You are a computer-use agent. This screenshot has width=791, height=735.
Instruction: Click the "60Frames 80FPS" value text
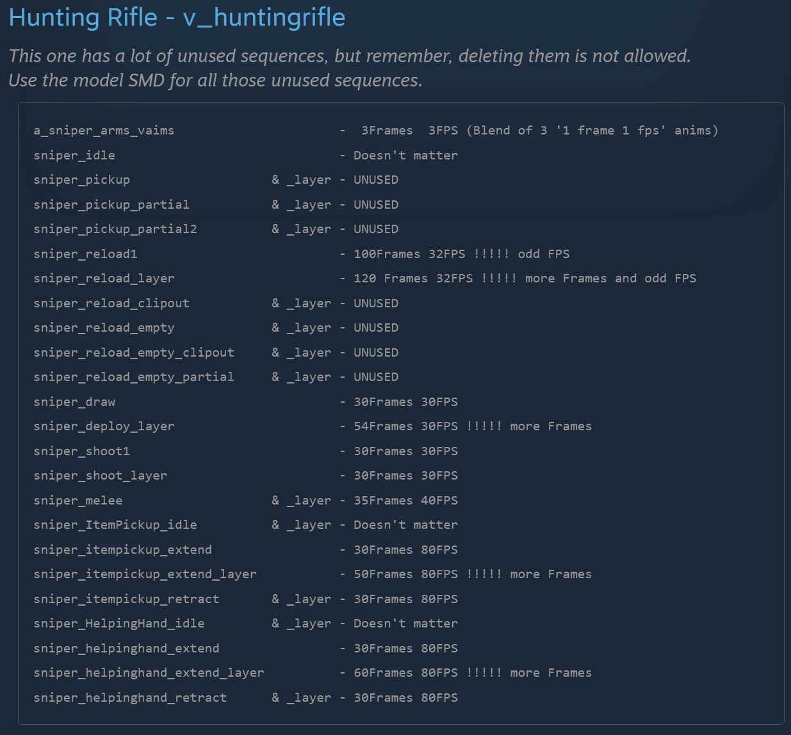405,673
